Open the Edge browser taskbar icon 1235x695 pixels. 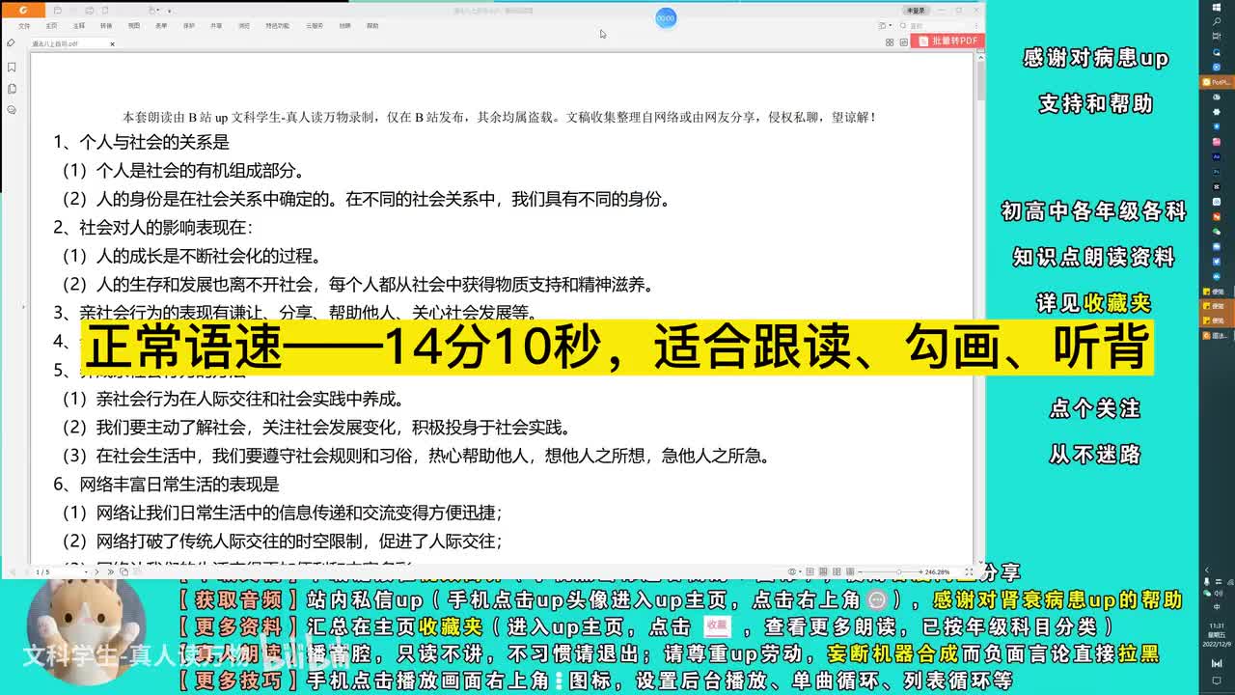pos(1217,50)
